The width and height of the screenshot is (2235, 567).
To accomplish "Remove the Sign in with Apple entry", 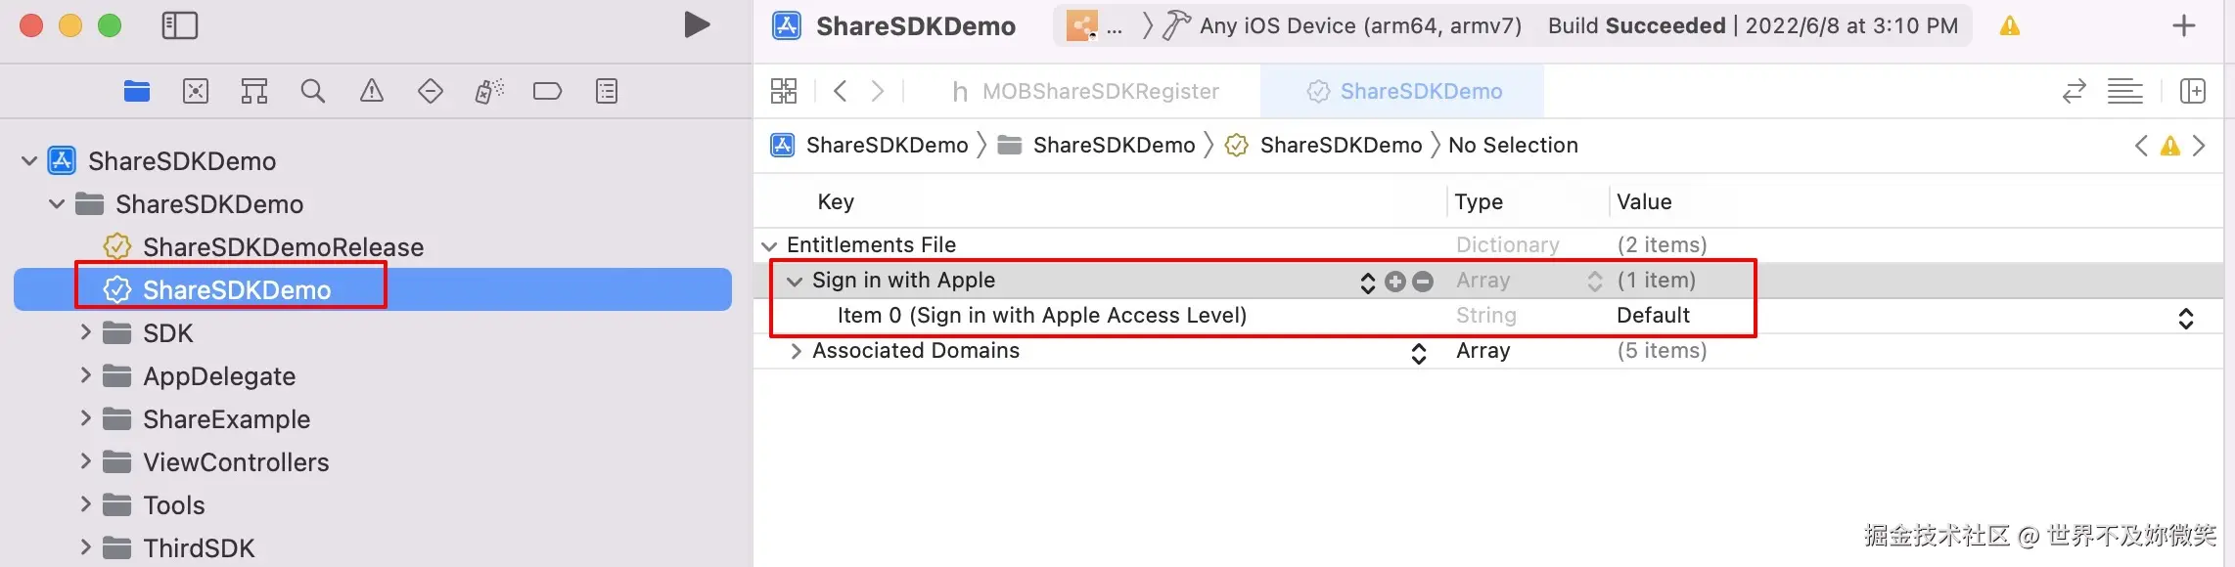I will [x=1423, y=282].
